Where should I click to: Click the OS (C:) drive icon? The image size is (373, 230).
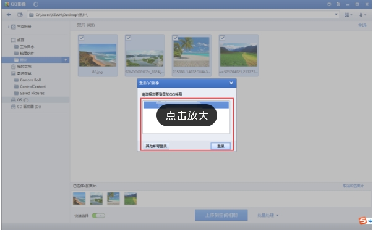(x=14, y=100)
